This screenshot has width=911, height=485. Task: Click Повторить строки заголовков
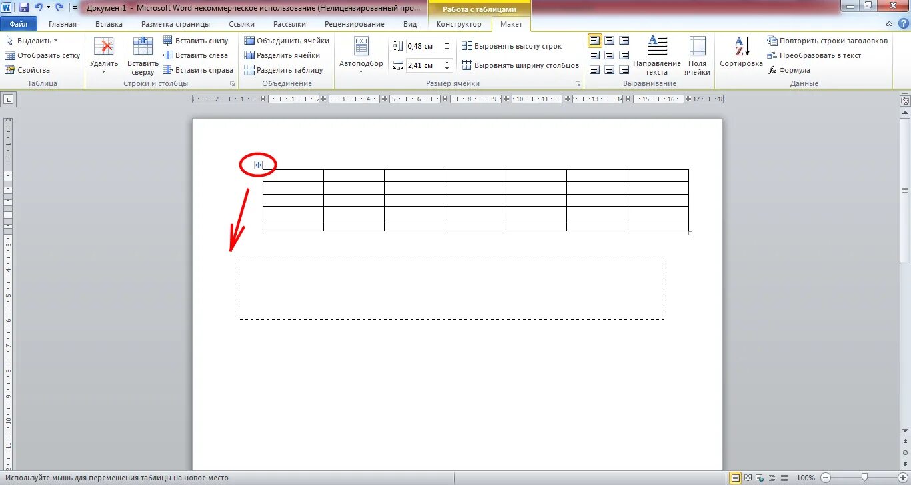[x=828, y=41]
